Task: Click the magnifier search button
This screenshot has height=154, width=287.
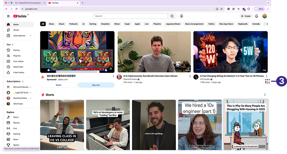Action: pyautogui.click(x=172, y=16)
